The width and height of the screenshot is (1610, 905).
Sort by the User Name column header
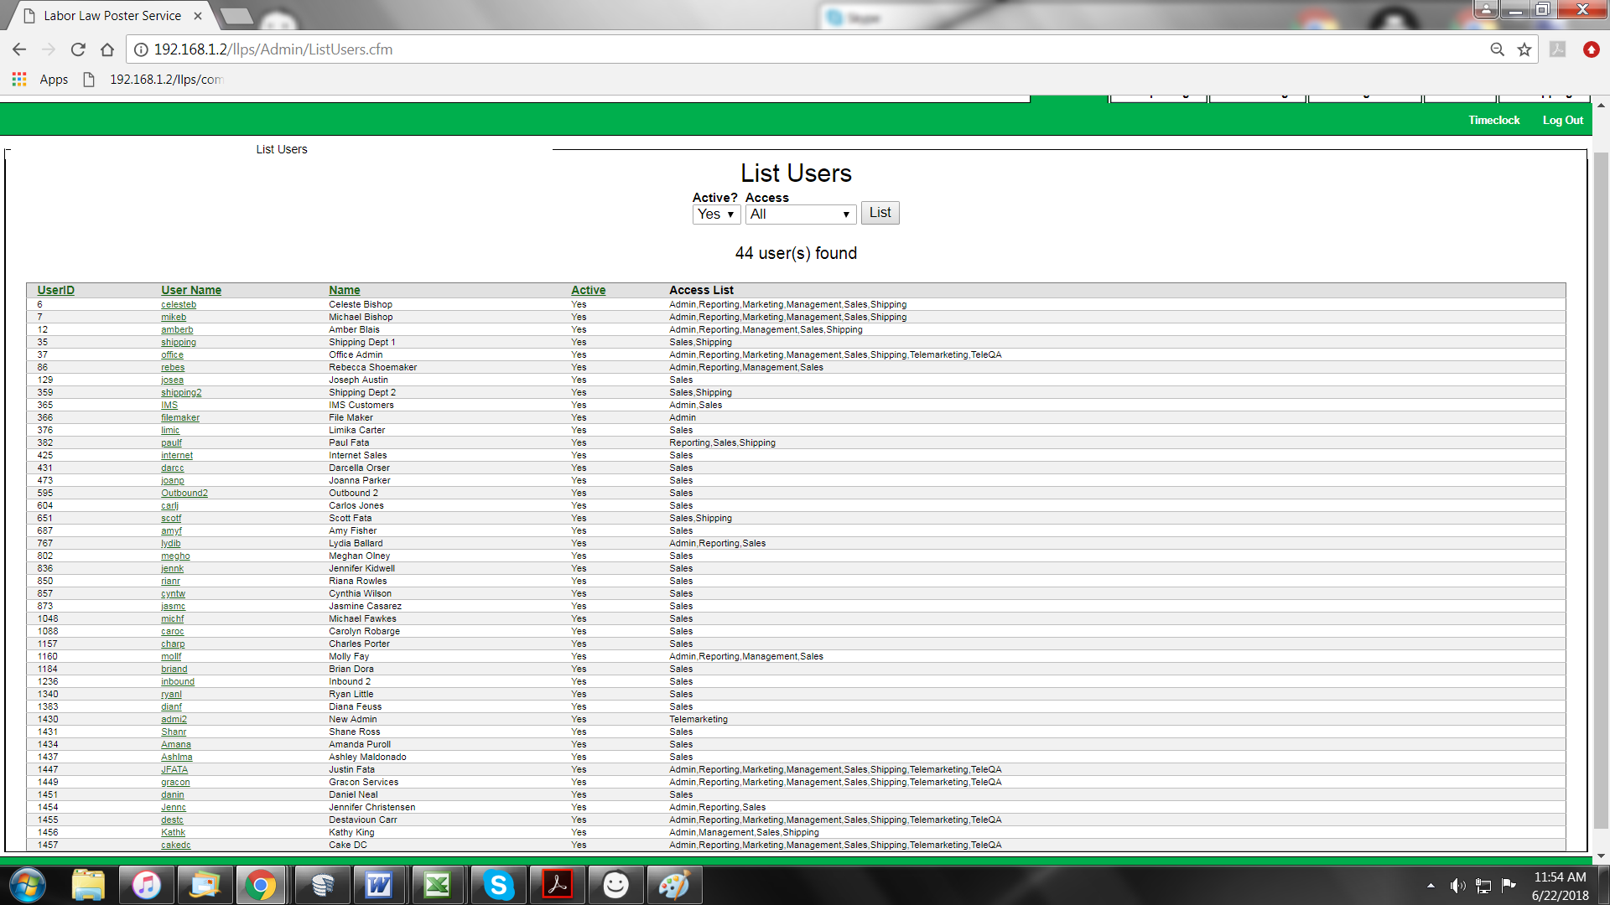(191, 291)
